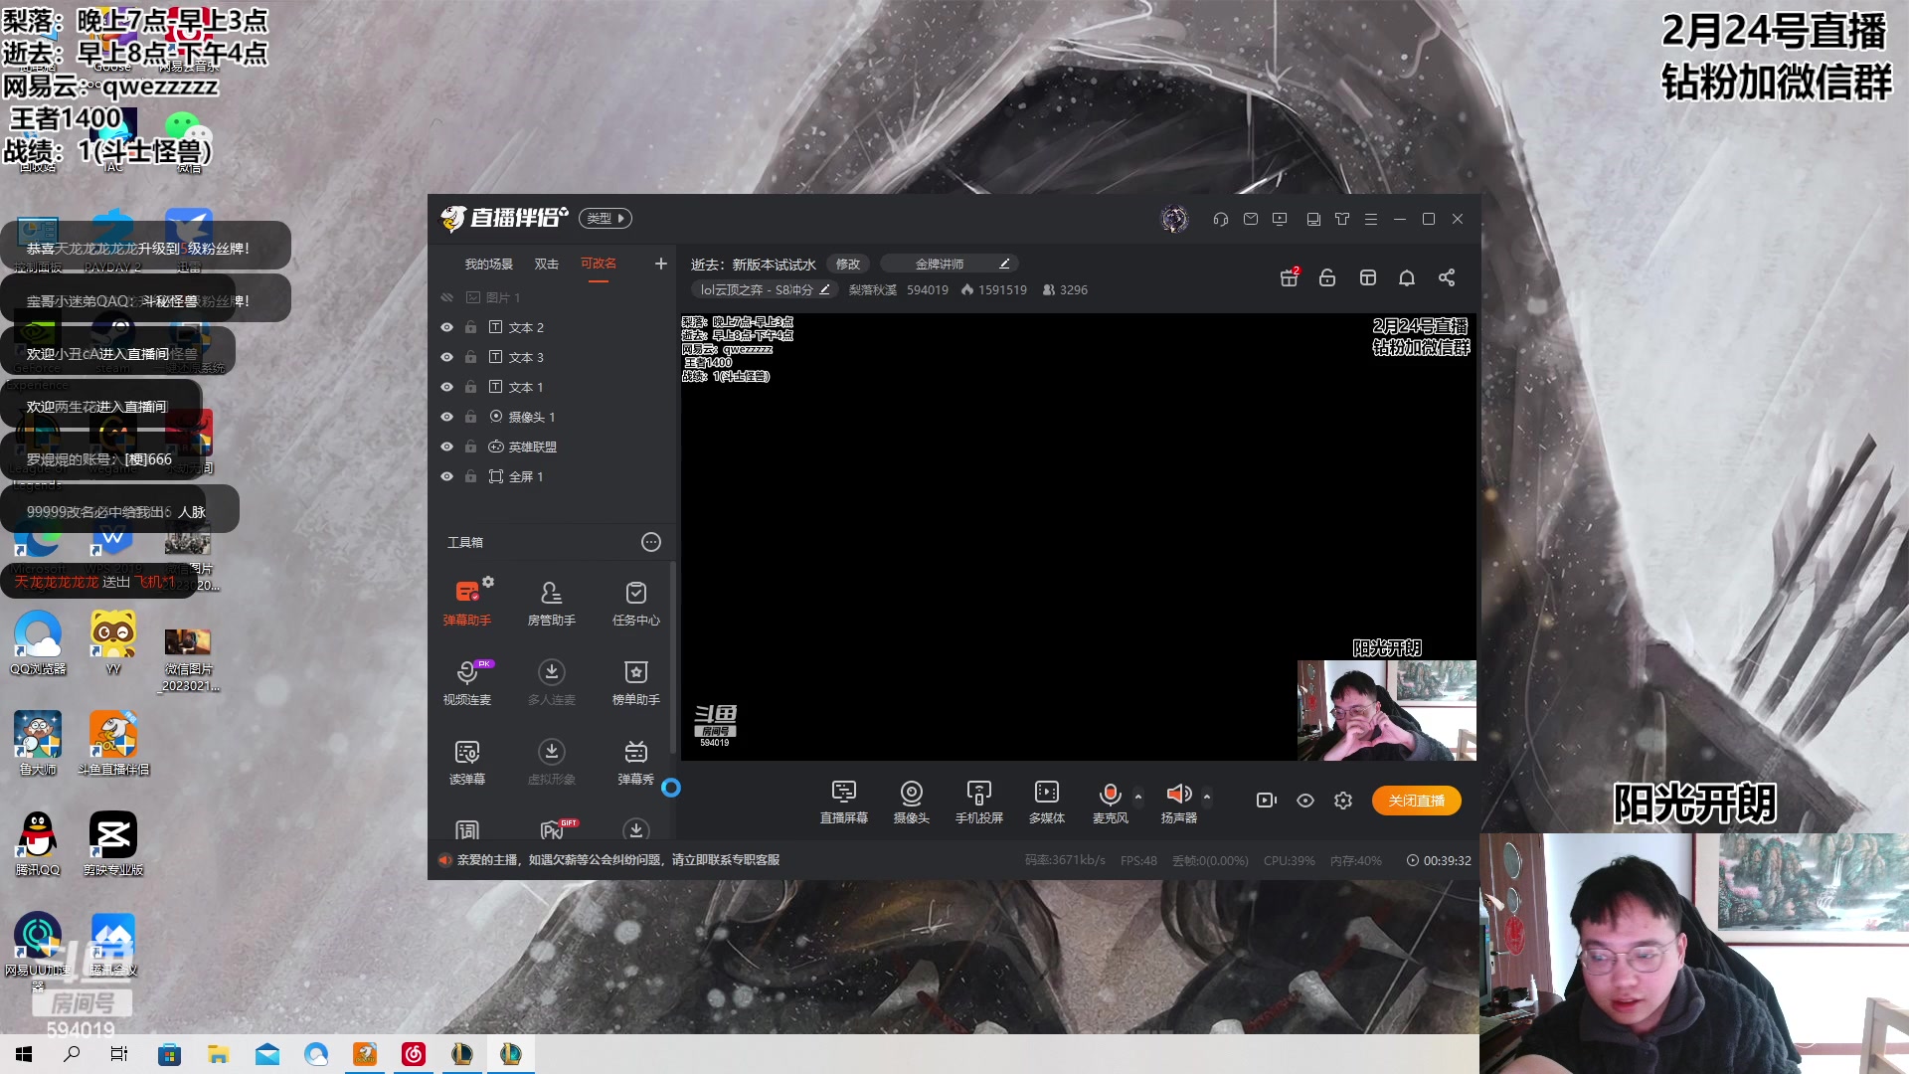Open the layout panel icon
The height and width of the screenshot is (1074, 1909).
pos(1367,277)
